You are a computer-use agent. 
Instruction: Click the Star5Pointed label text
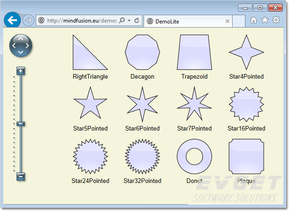point(90,128)
